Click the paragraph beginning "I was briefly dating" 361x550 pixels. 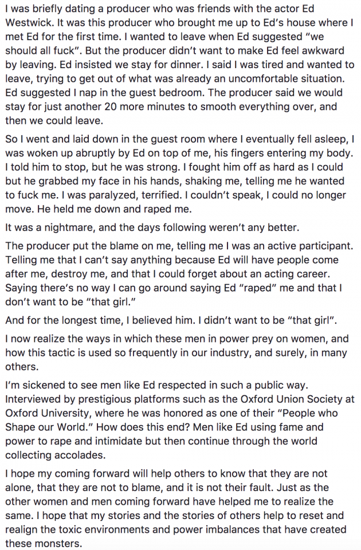coord(178,63)
